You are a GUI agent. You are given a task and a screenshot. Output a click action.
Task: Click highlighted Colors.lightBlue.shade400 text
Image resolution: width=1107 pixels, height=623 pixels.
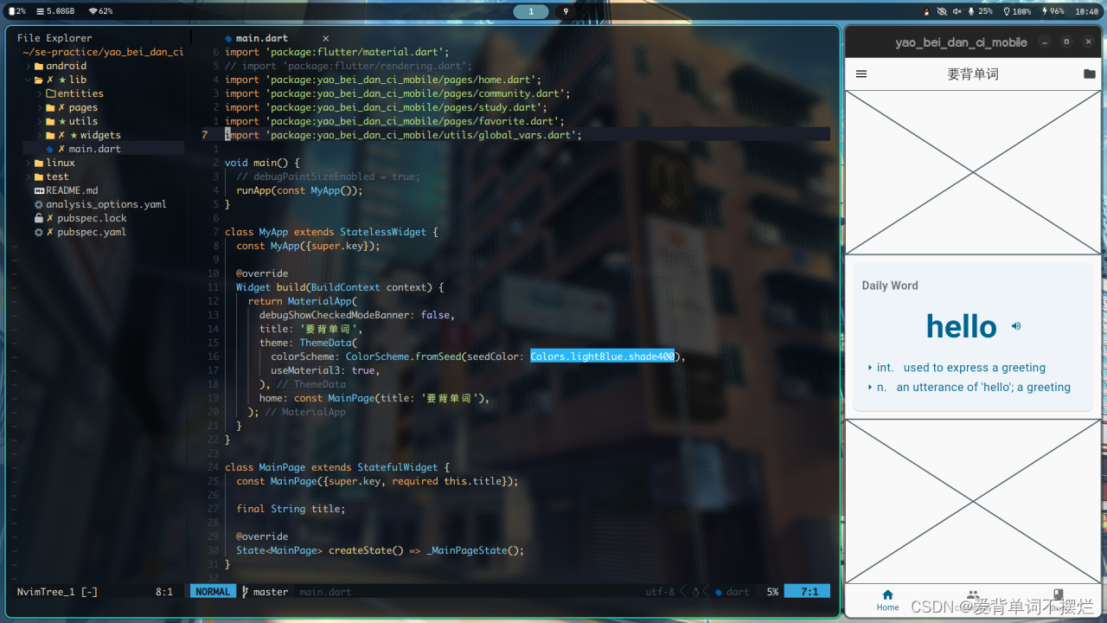[x=602, y=356]
